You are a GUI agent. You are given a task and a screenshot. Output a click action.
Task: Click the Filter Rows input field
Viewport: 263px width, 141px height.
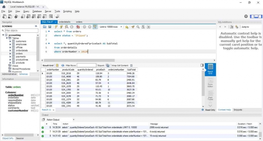pos(86,65)
